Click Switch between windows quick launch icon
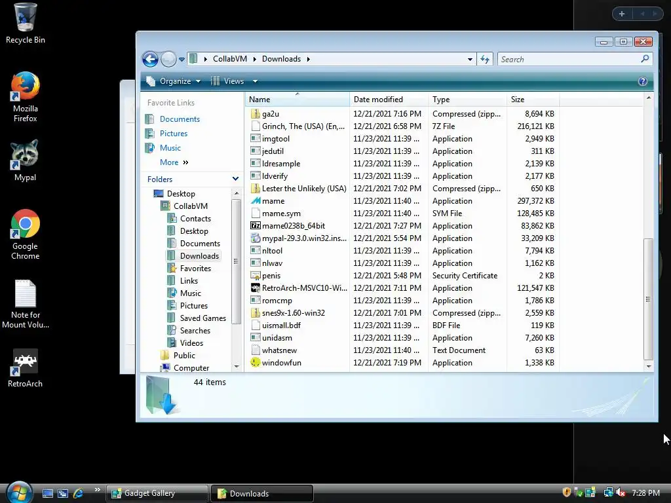The width and height of the screenshot is (671, 503). [x=62, y=493]
